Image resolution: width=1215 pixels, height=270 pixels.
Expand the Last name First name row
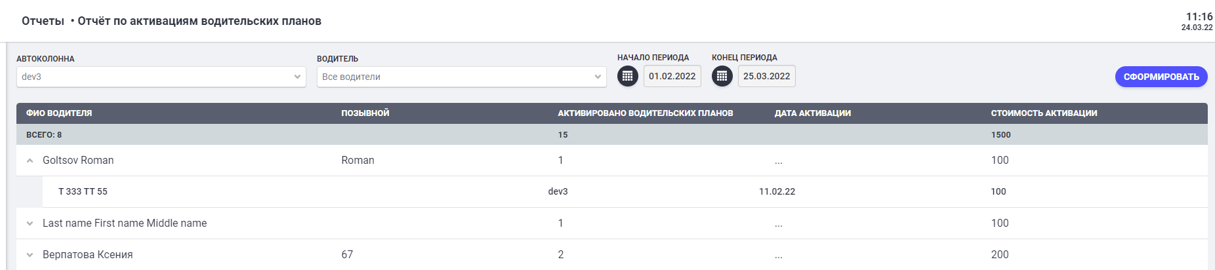click(30, 223)
